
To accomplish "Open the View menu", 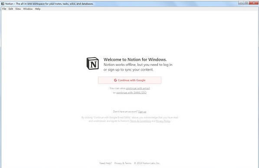I will point(18,9).
